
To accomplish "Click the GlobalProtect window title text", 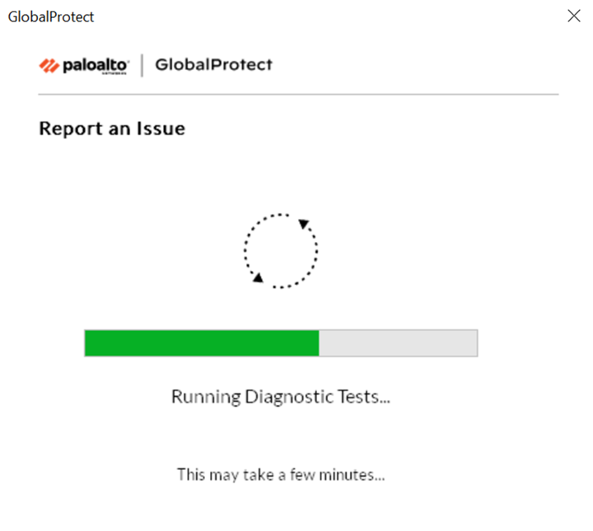I will (x=50, y=16).
